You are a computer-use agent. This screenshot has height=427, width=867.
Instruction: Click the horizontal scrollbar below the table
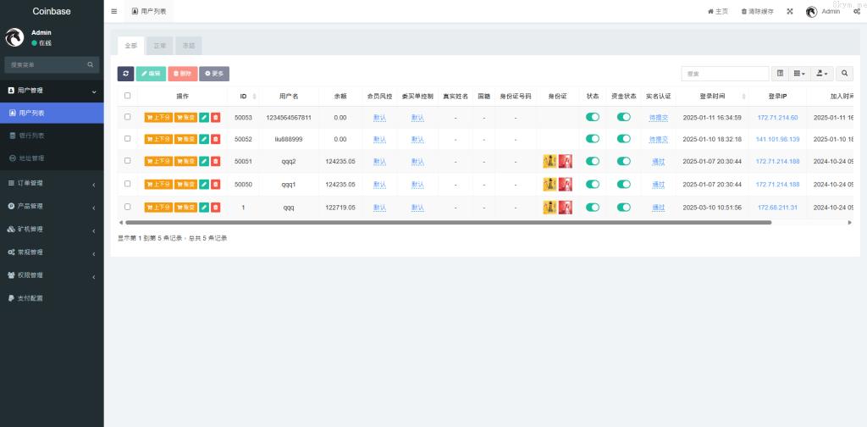click(x=449, y=222)
